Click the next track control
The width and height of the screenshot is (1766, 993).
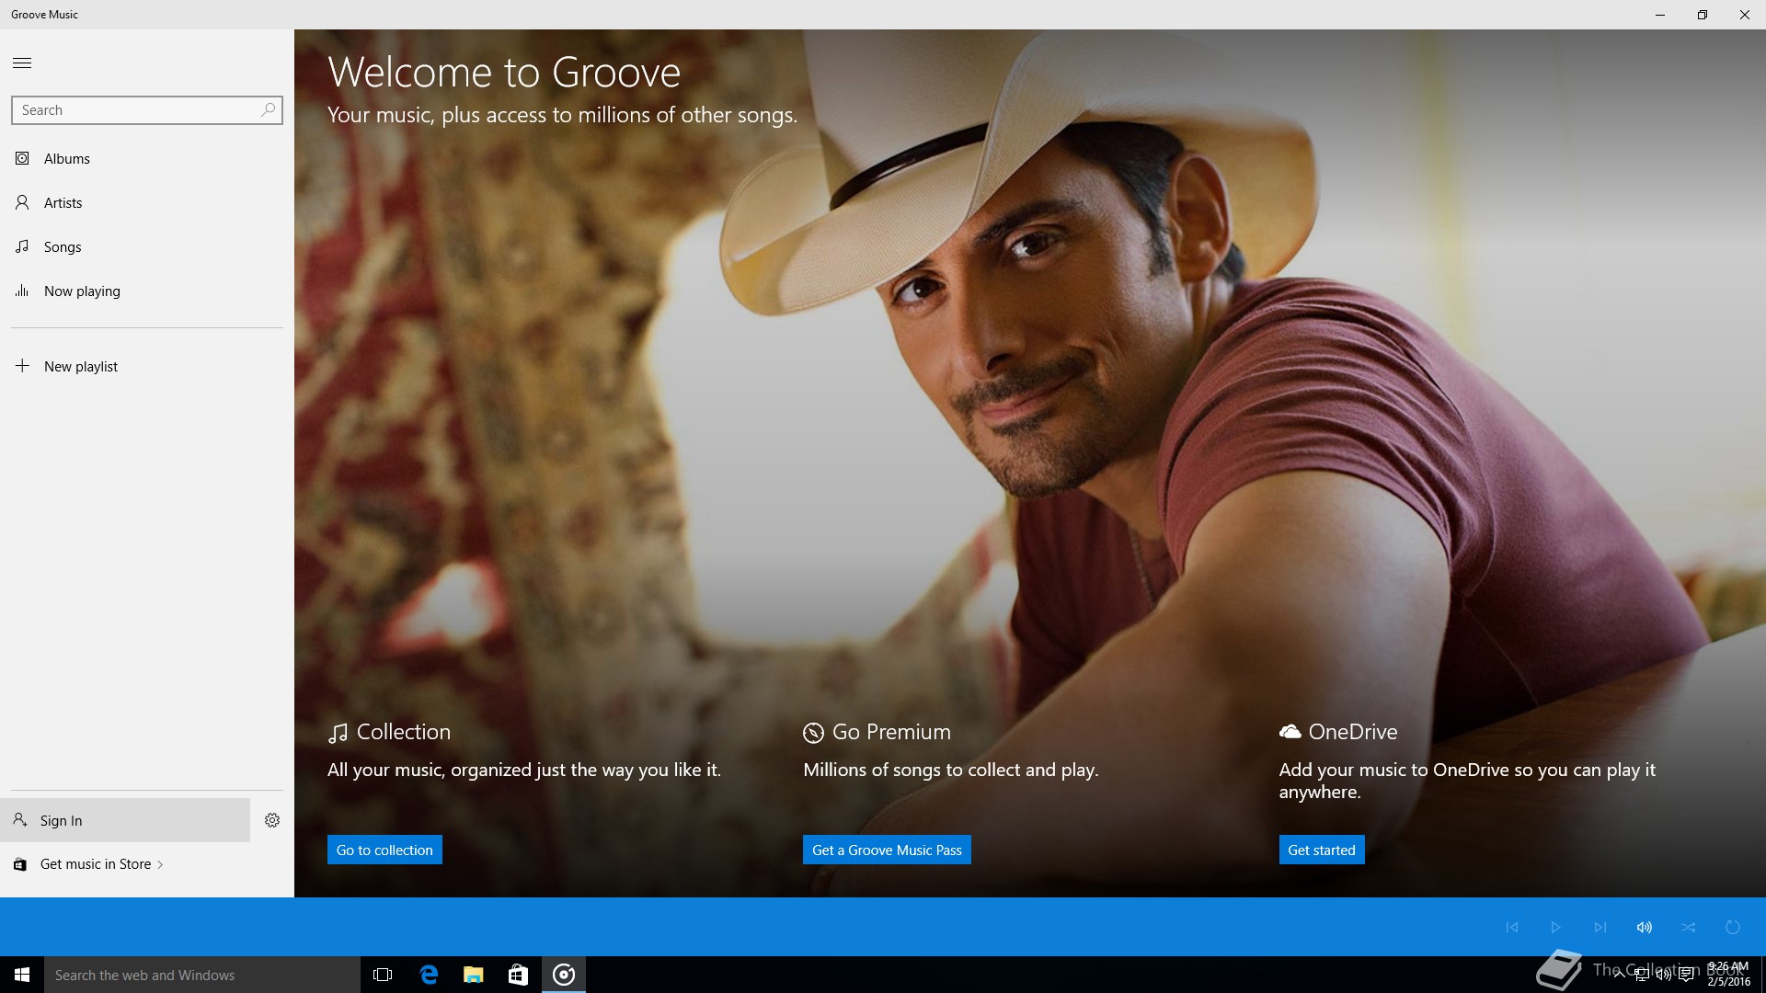coord(1600,927)
